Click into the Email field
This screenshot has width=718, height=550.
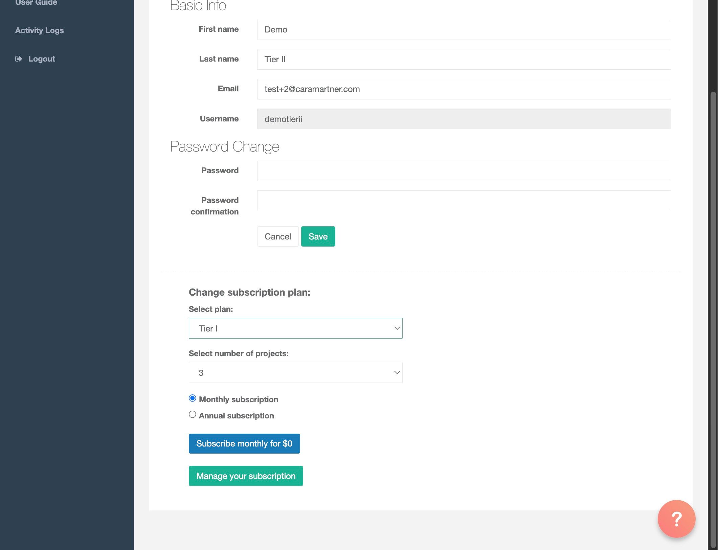coord(464,89)
